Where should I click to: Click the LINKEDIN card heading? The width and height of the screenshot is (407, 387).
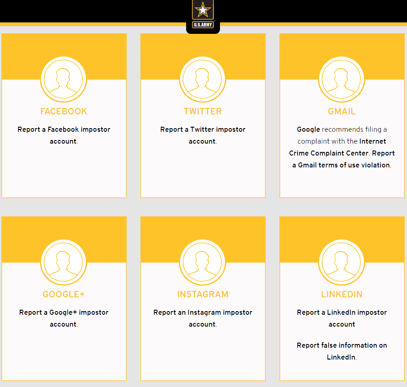pyautogui.click(x=342, y=294)
